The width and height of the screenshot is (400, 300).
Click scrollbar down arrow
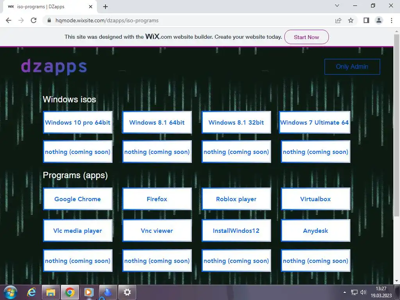(397, 281)
